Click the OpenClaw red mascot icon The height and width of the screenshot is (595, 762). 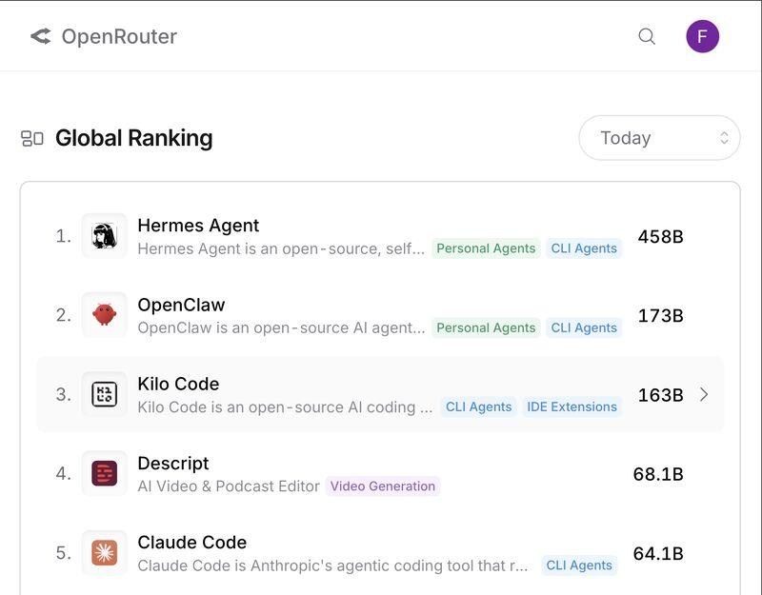tap(104, 315)
